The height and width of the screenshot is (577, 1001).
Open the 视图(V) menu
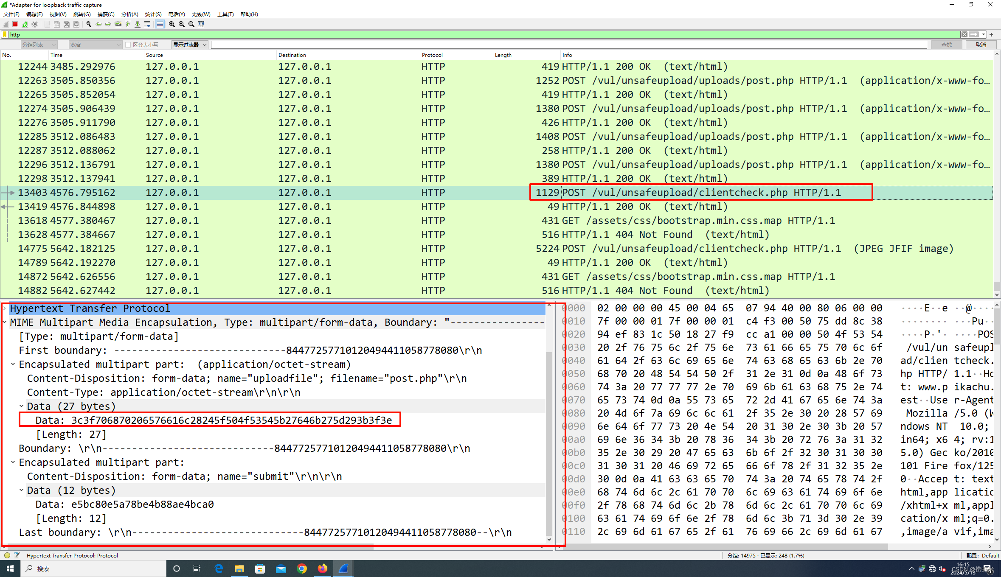click(x=58, y=14)
